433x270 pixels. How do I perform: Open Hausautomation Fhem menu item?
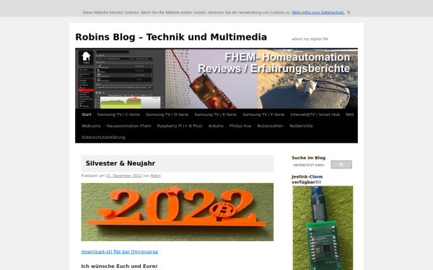pos(128,126)
